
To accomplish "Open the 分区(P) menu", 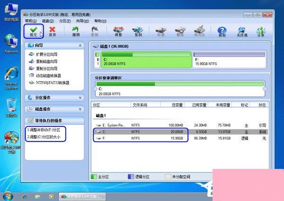I will click(x=65, y=21).
